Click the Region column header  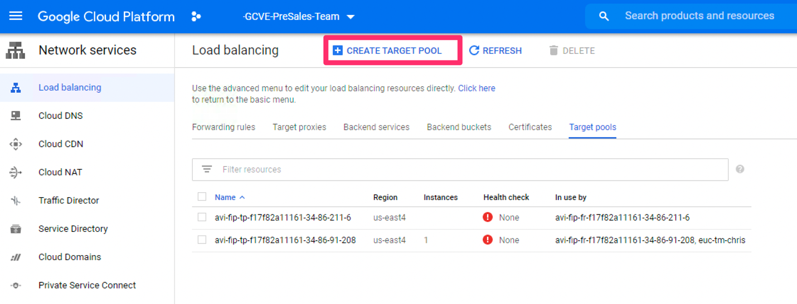click(385, 197)
